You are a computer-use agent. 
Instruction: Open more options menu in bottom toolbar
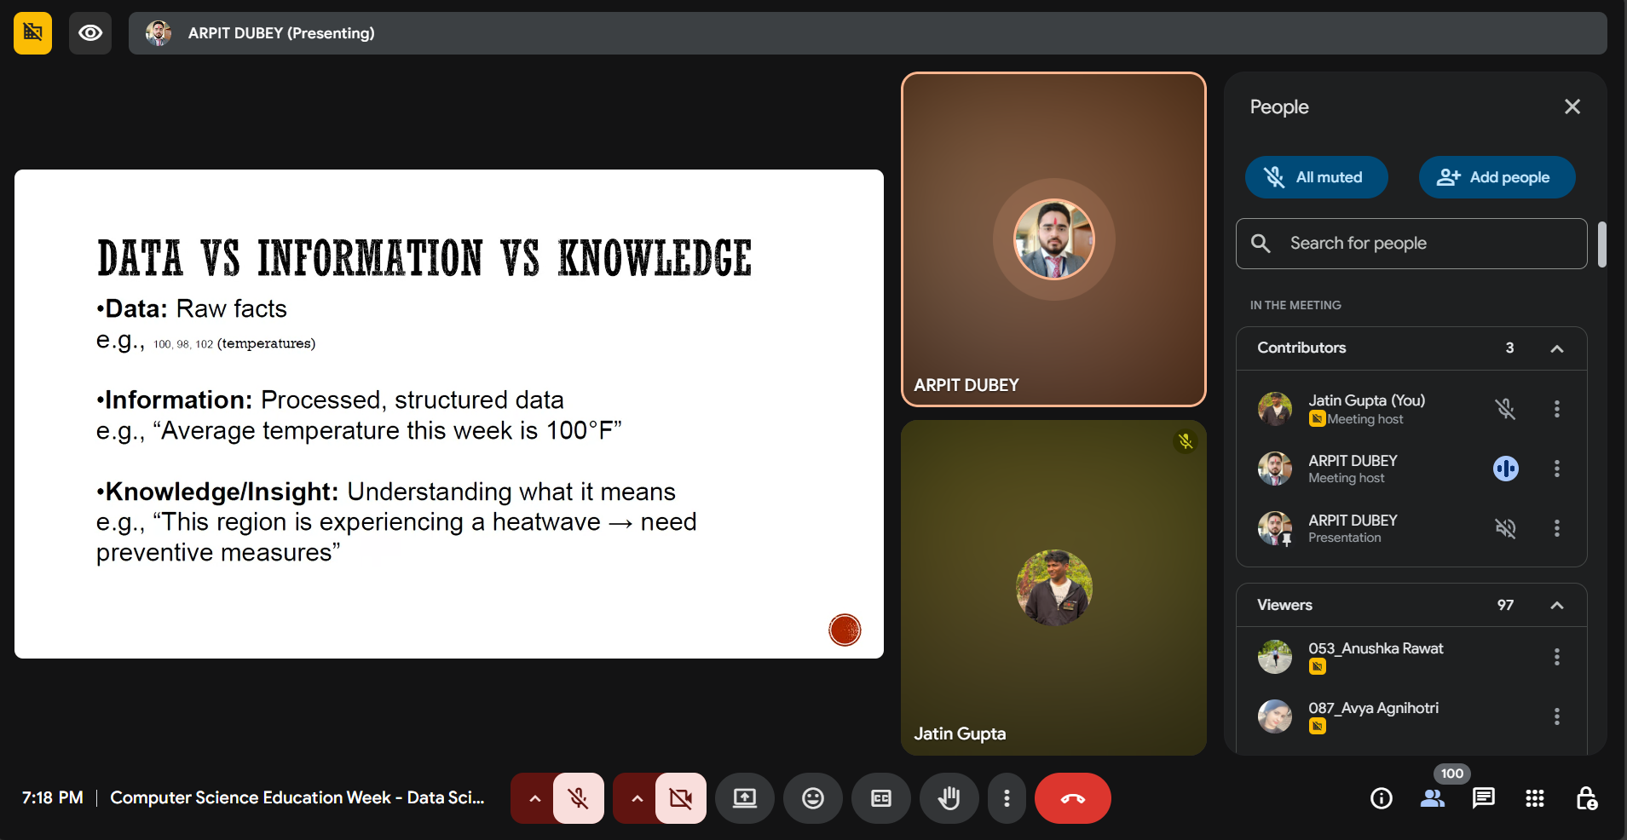pos(1007,798)
